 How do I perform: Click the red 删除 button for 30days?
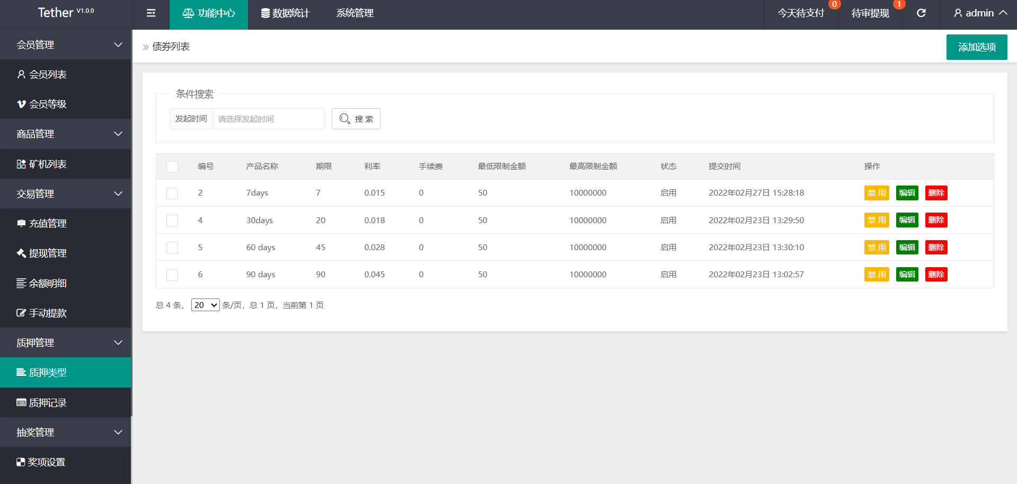point(936,220)
